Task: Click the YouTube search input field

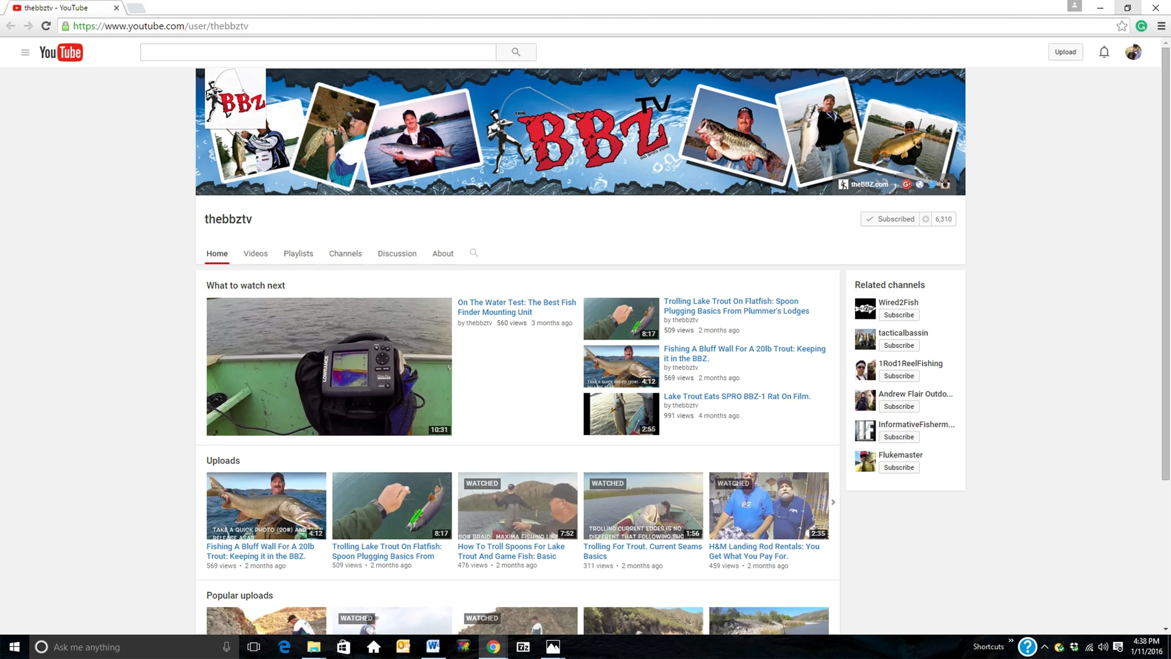Action: click(x=318, y=52)
